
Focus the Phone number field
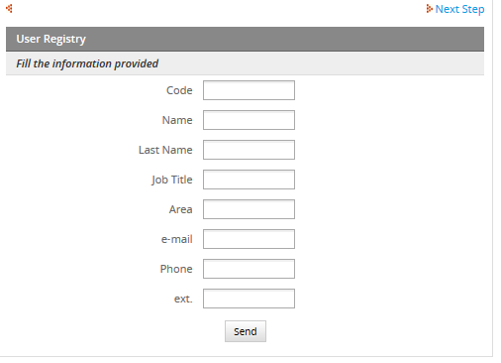[249, 269]
